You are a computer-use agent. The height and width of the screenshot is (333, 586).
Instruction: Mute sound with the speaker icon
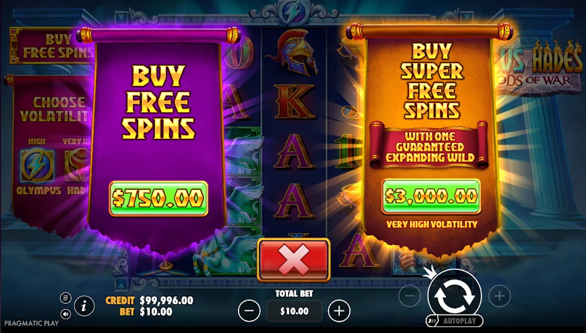coord(66,314)
